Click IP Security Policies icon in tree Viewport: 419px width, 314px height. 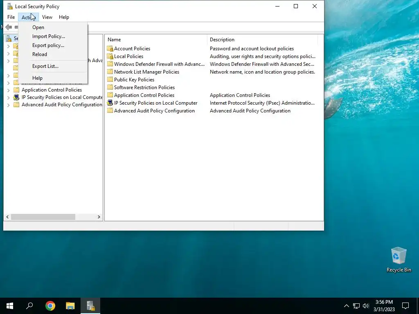(16, 97)
